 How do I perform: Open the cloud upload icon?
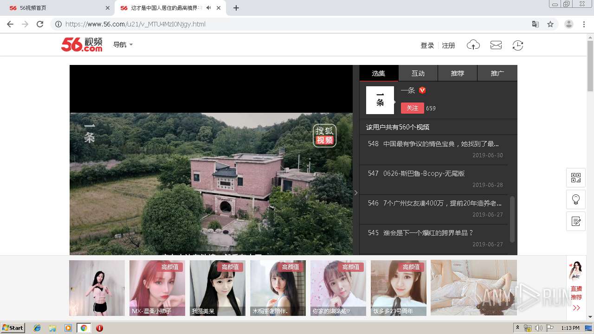click(x=473, y=45)
